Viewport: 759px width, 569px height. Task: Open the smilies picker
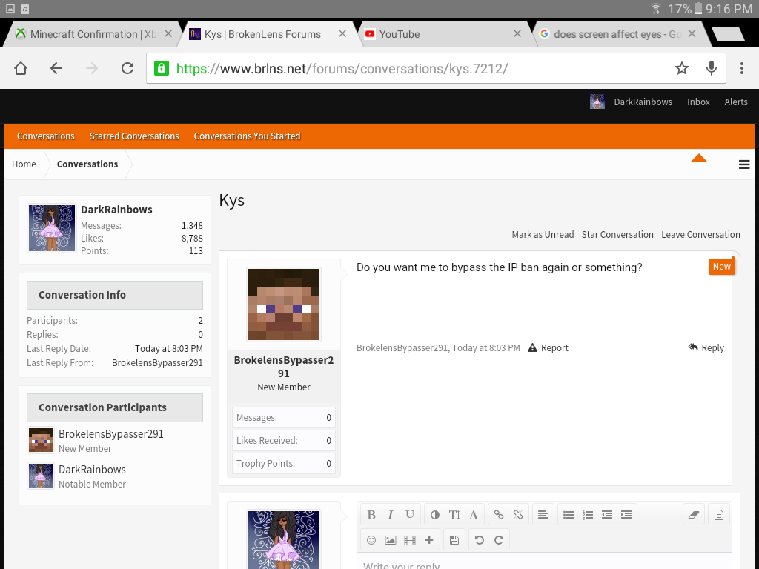click(371, 540)
